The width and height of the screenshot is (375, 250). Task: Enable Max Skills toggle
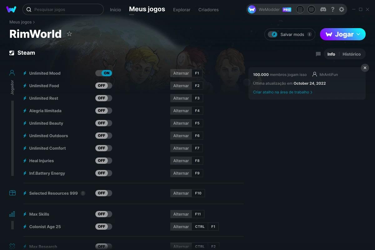(104, 214)
